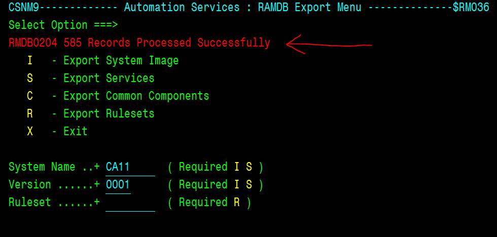Click the Exit menu text
The width and height of the screenshot is (497, 237).
(76, 131)
